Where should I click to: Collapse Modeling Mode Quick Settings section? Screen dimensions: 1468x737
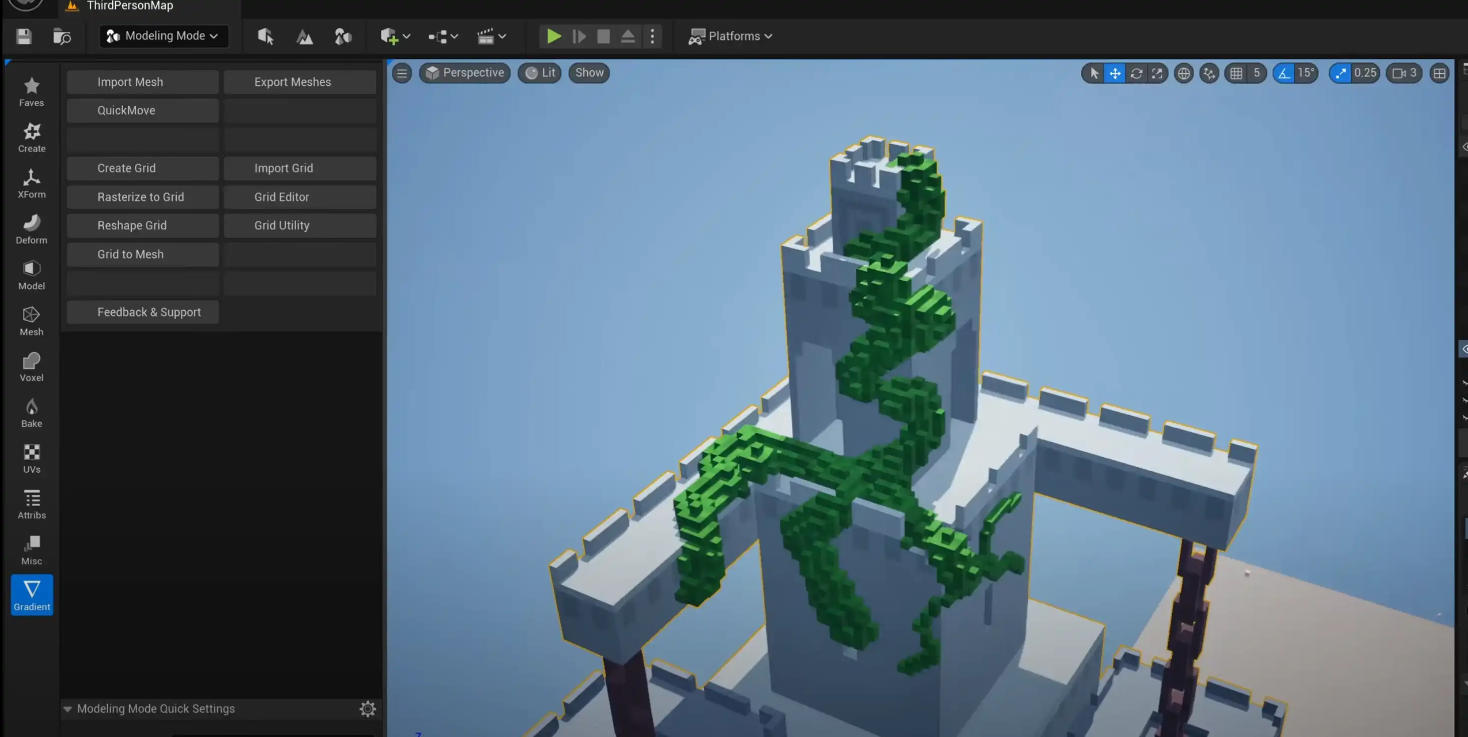coord(67,709)
